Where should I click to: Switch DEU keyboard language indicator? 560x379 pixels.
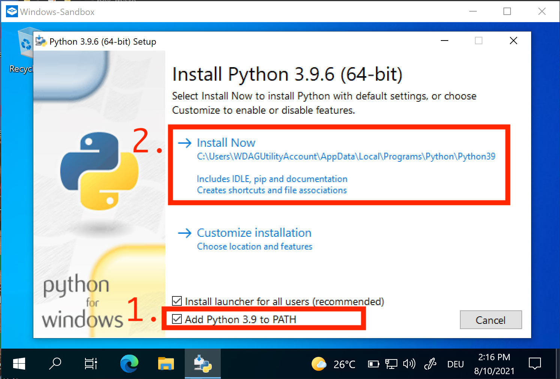coord(455,364)
